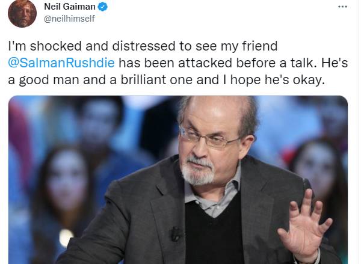The width and height of the screenshot is (361, 264).
Task: Open the three-dot More menu on the tweet
Action: 342,7
